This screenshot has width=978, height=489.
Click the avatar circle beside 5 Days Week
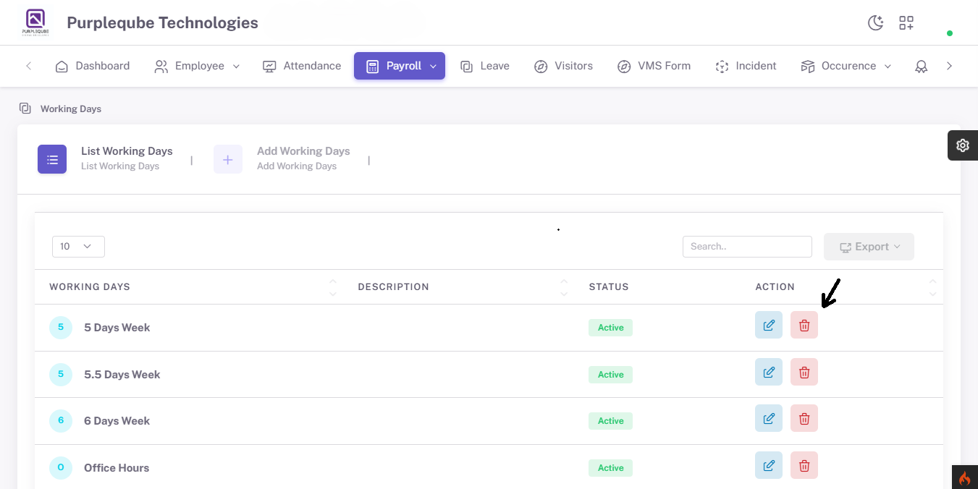(x=61, y=327)
